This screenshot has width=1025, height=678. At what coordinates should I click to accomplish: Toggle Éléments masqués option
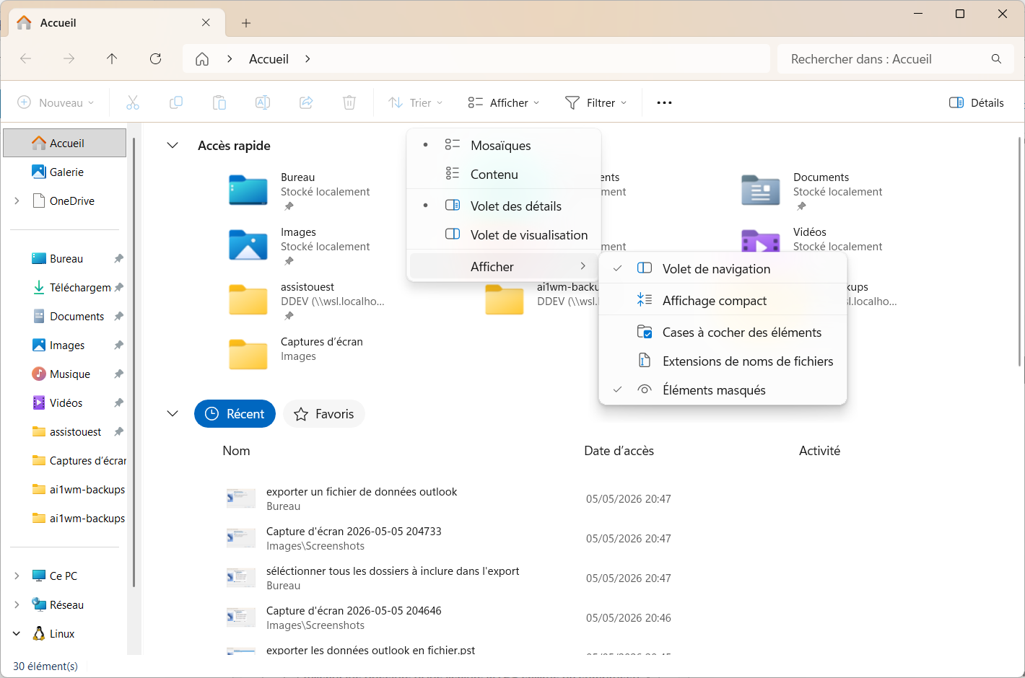[723, 389]
